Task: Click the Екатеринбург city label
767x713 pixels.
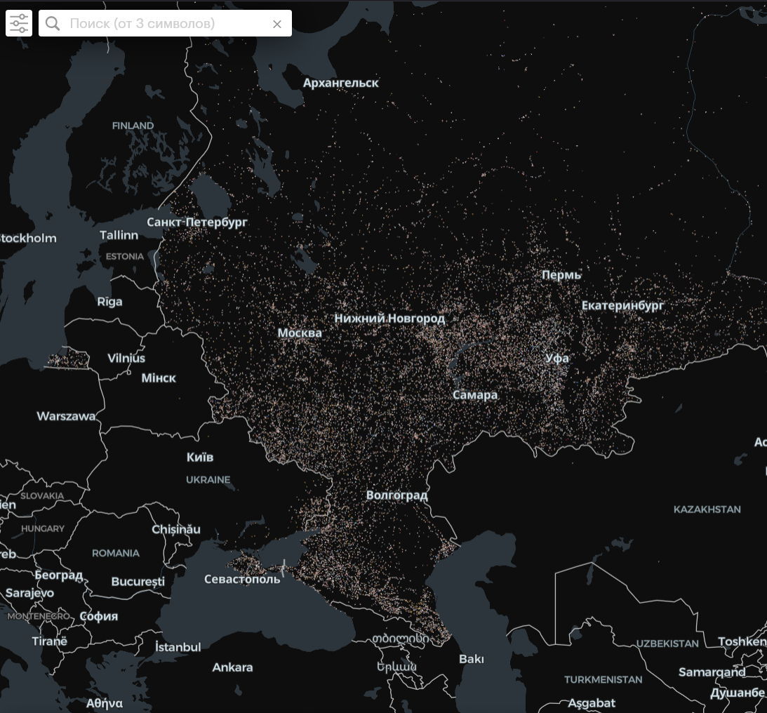Action: pos(622,305)
